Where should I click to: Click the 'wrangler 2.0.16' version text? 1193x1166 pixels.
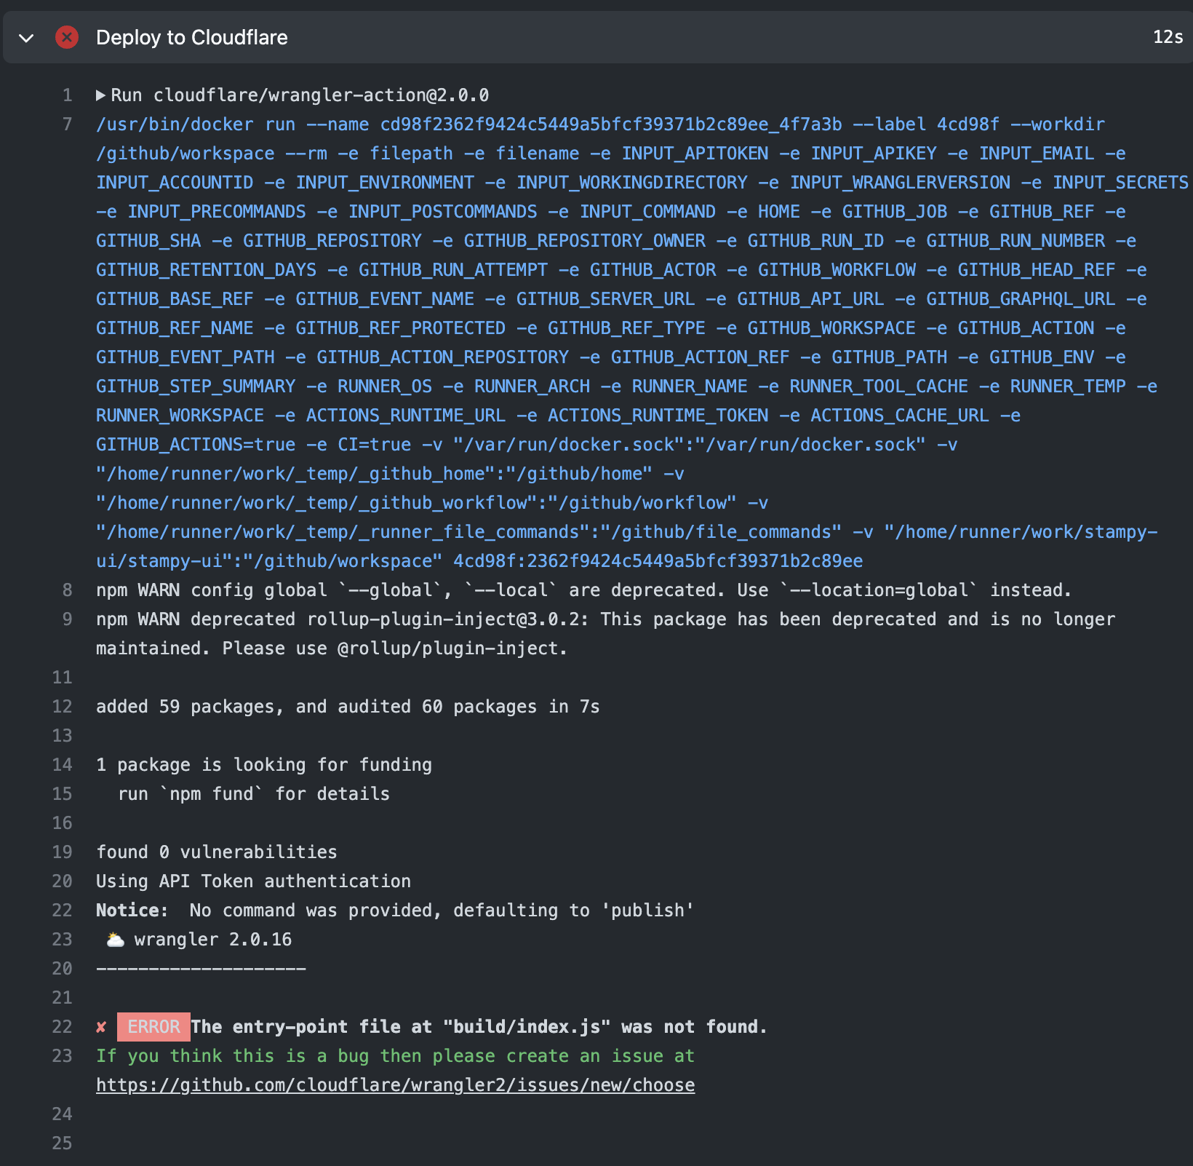(x=213, y=940)
